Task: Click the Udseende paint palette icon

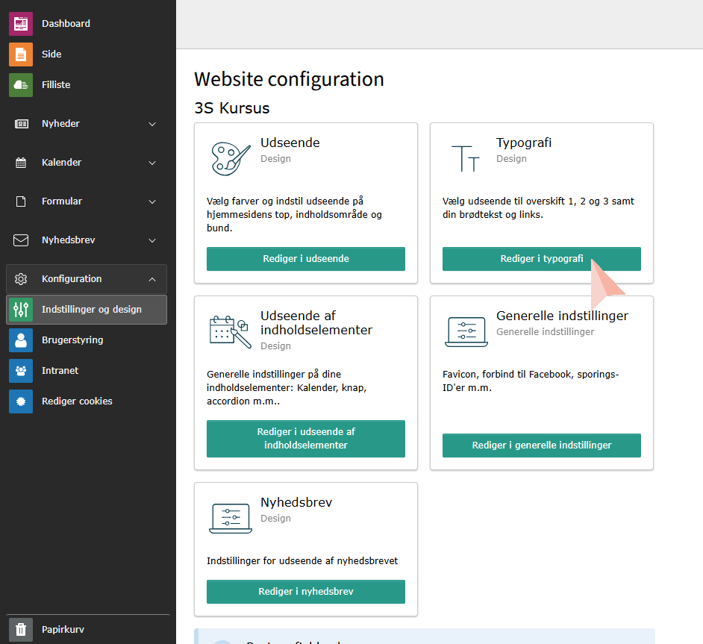Action: point(231,158)
